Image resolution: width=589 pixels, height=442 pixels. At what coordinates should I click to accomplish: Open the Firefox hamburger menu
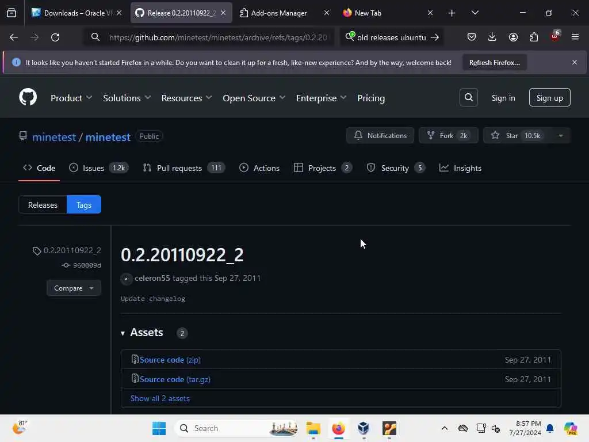click(575, 37)
